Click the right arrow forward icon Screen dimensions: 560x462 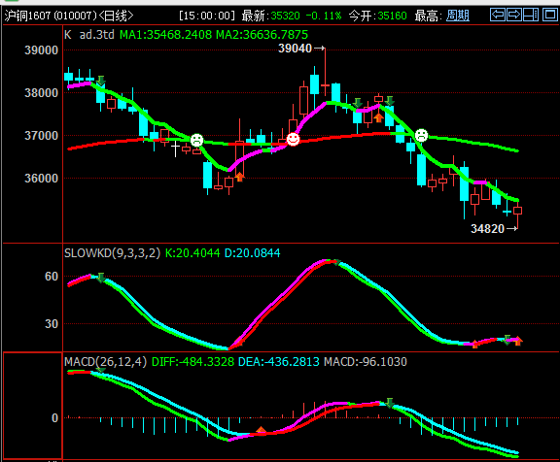[x=514, y=15]
